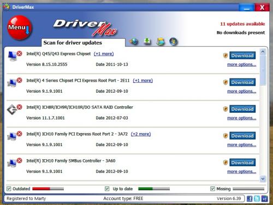Viewport: 273px width, 205px height.
Task: Download the ICH10 PCI Express Root Port driver
Action: (x=242, y=136)
